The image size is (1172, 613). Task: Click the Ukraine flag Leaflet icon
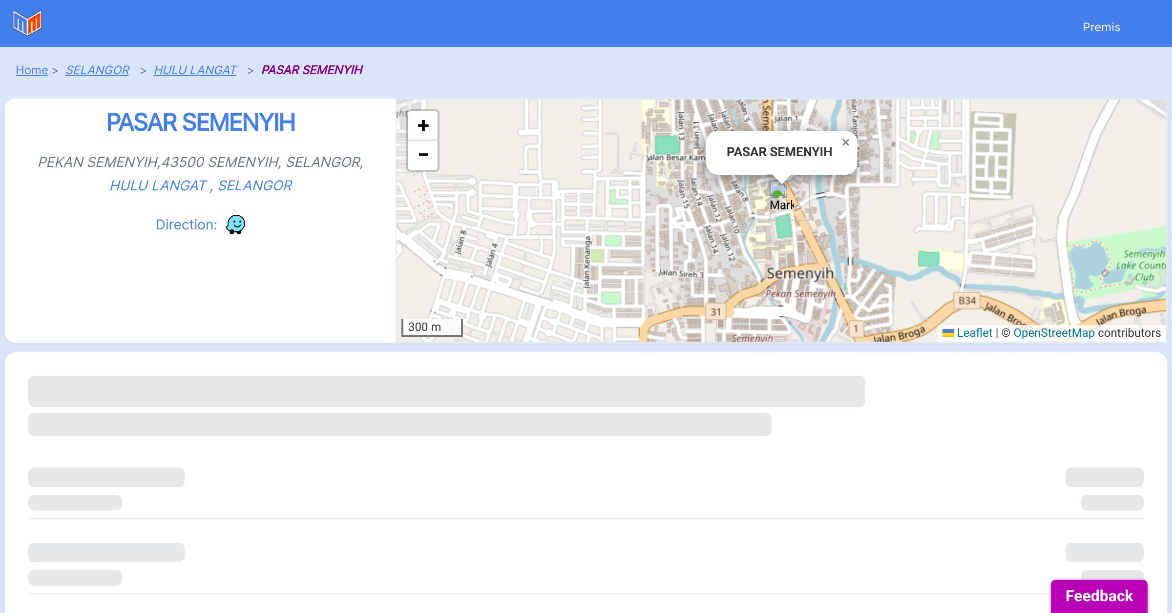pyautogui.click(x=948, y=333)
